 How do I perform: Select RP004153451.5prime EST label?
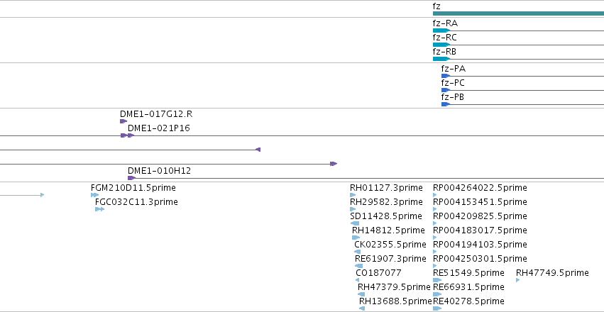coord(480,202)
